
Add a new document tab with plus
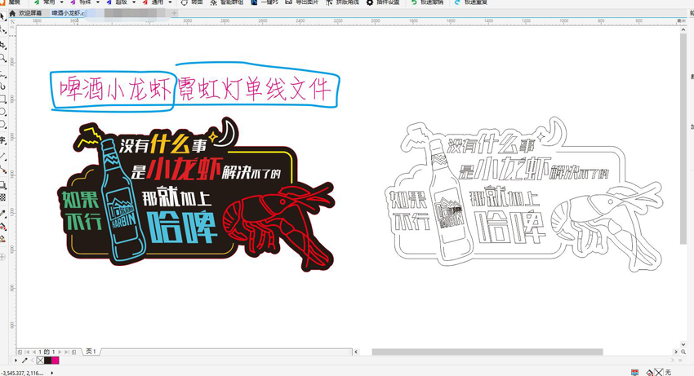click(x=175, y=13)
